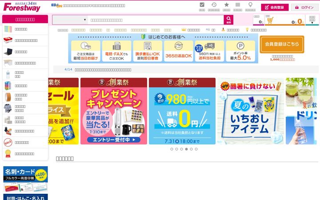This screenshot has width=320, height=200.
Task: Click into the search text field
Action: tap(156, 20)
